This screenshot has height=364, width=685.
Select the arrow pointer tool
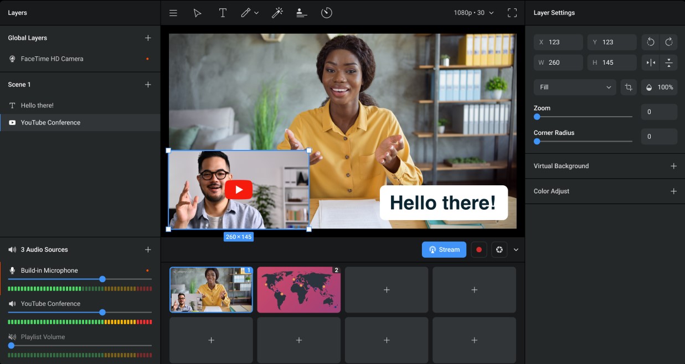click(x=197, y=13)
